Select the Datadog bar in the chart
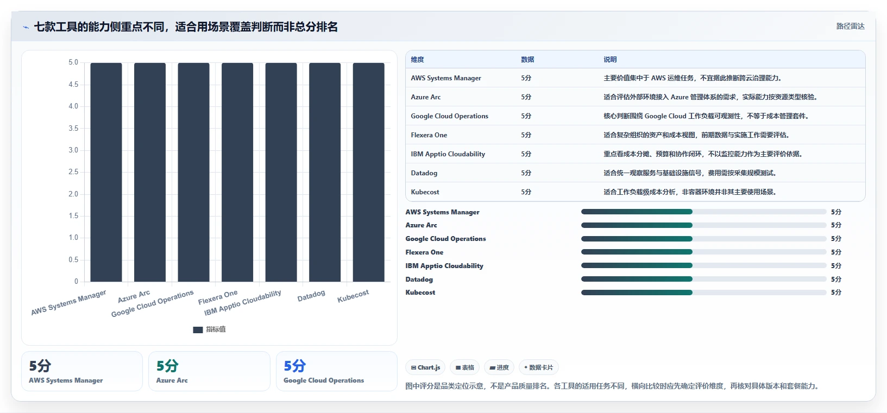 325,172
